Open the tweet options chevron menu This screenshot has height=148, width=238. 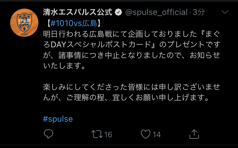pos(225,12)
